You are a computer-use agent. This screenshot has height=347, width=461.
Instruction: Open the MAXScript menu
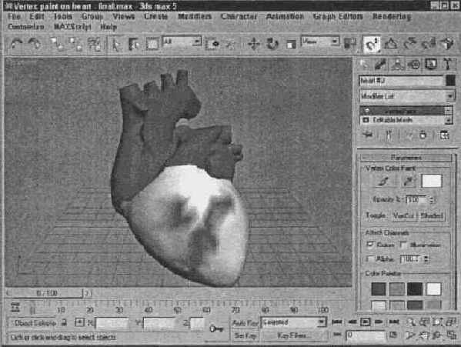pyautogui.click(x=72, y=27)
